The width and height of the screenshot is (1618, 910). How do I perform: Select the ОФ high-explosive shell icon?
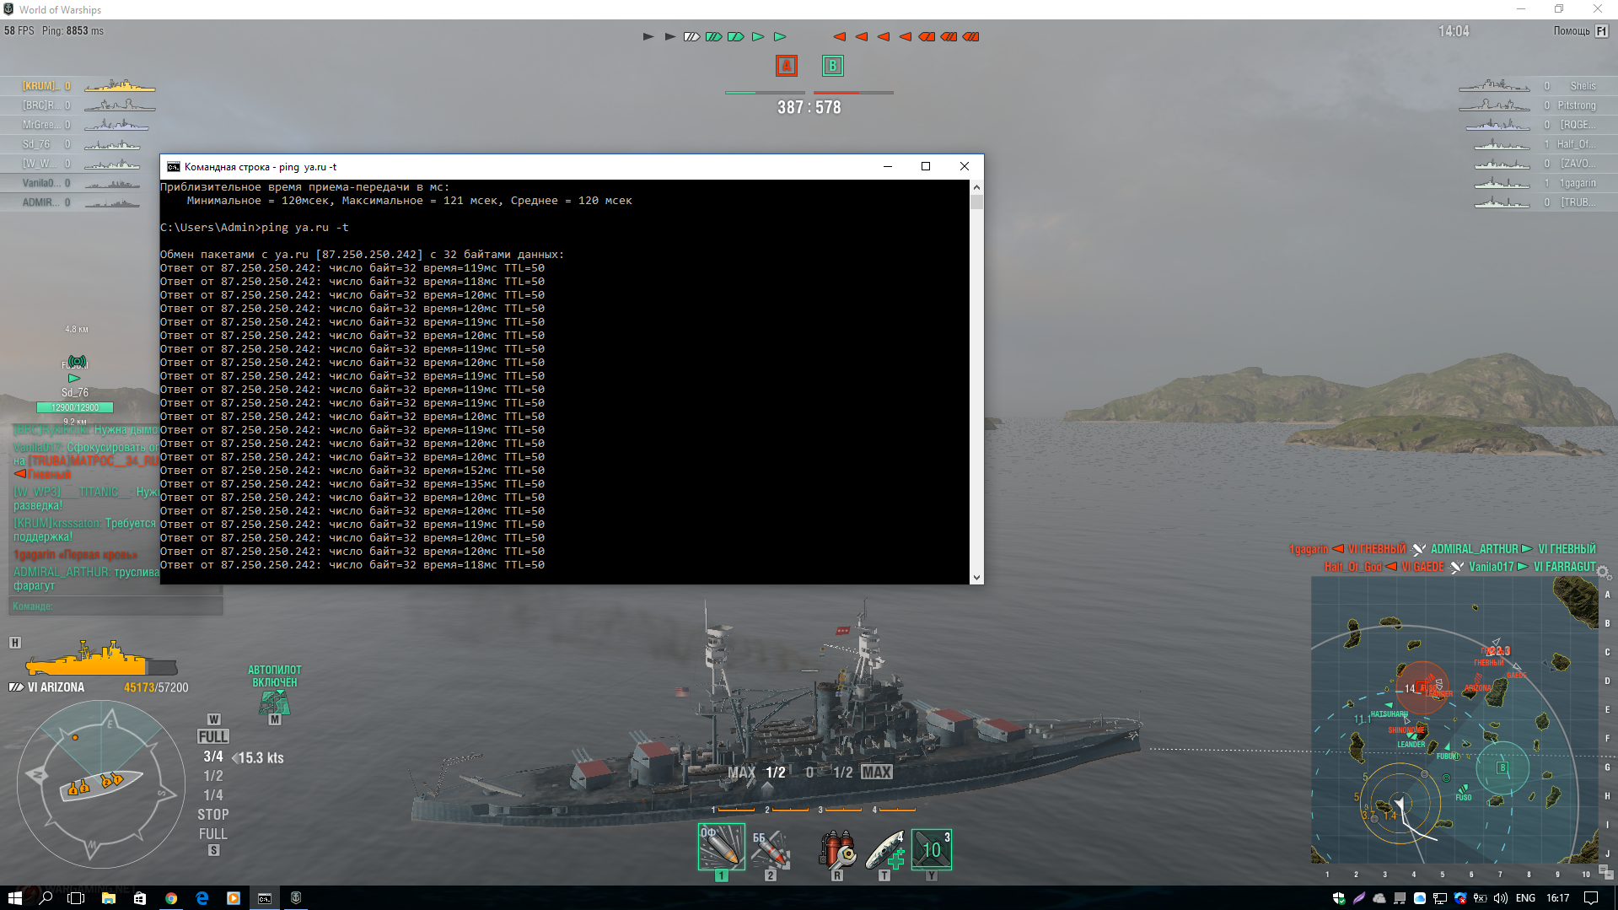721,847
